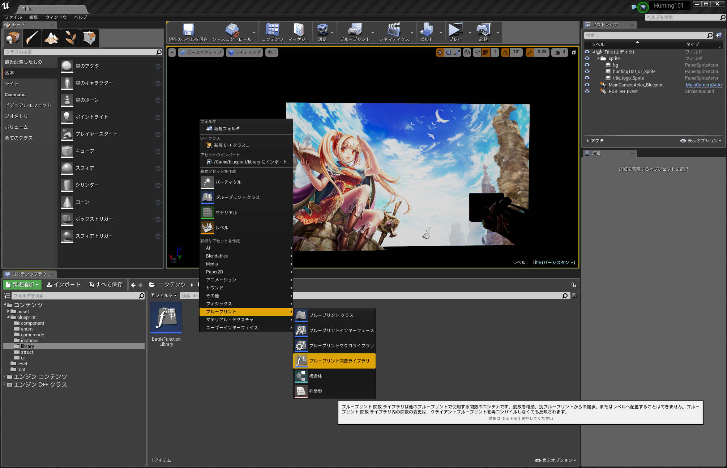
Task: Expand the asset folder in content tree
Action: tap(8, 311)
